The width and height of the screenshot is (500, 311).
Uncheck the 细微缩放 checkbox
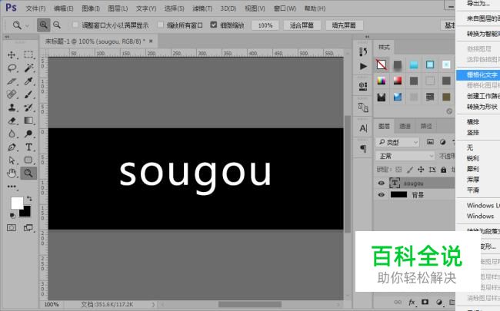point(214,25)
